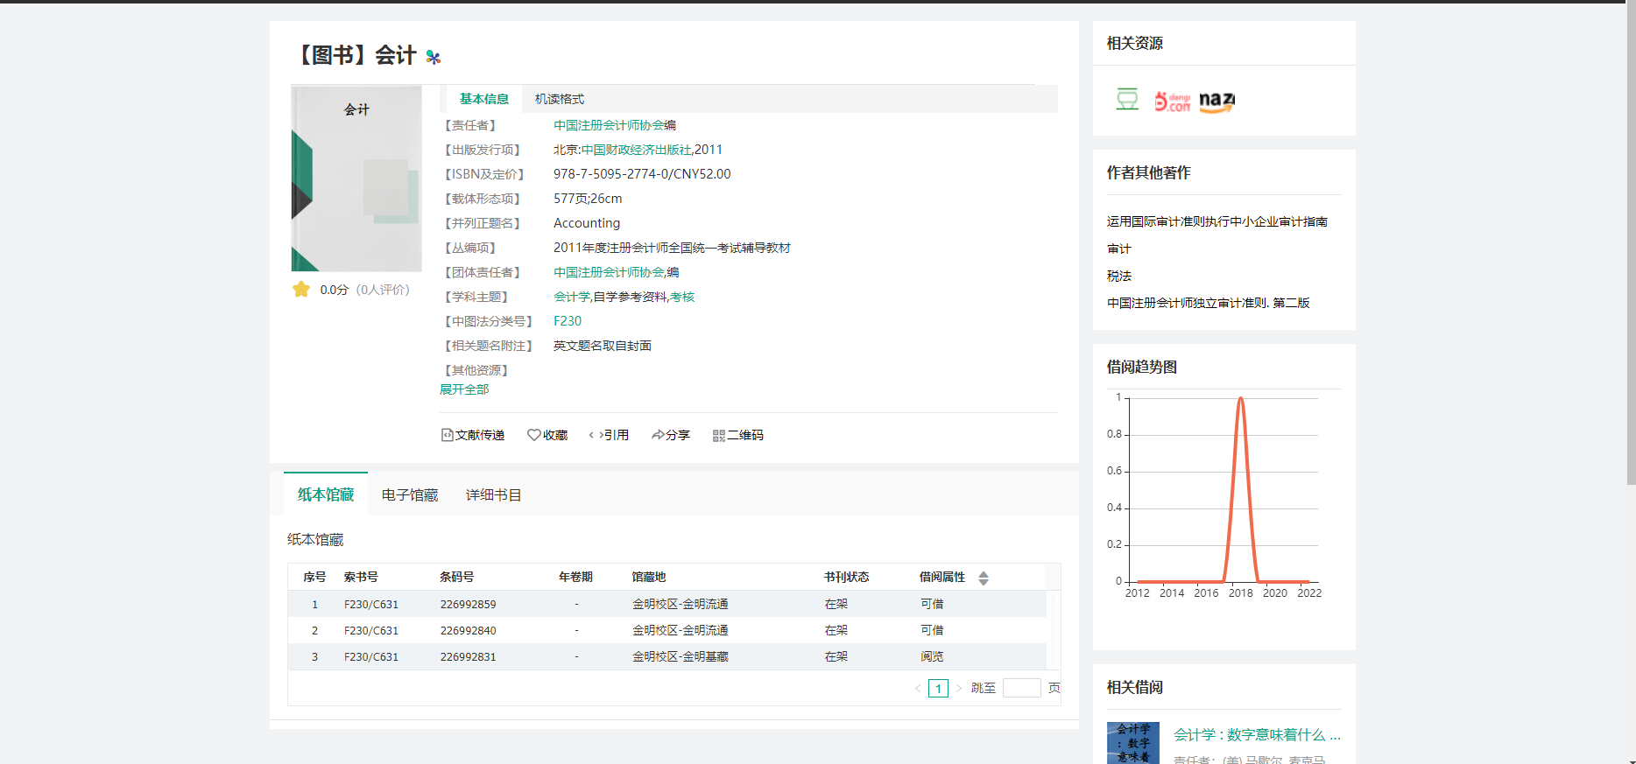The width and height of the screenshot is (1636, 764).
Task: Open the 中国财政经济出版社 publisher link
Action: [x=636, y=150]
